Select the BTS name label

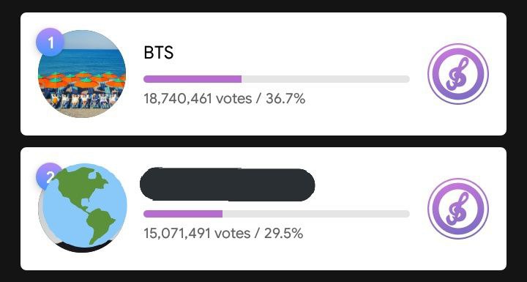click(x=159, y=53)
